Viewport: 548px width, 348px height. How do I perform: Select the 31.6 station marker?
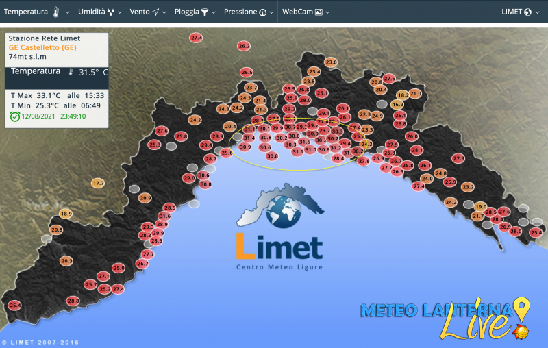click(x=164, y=216)
